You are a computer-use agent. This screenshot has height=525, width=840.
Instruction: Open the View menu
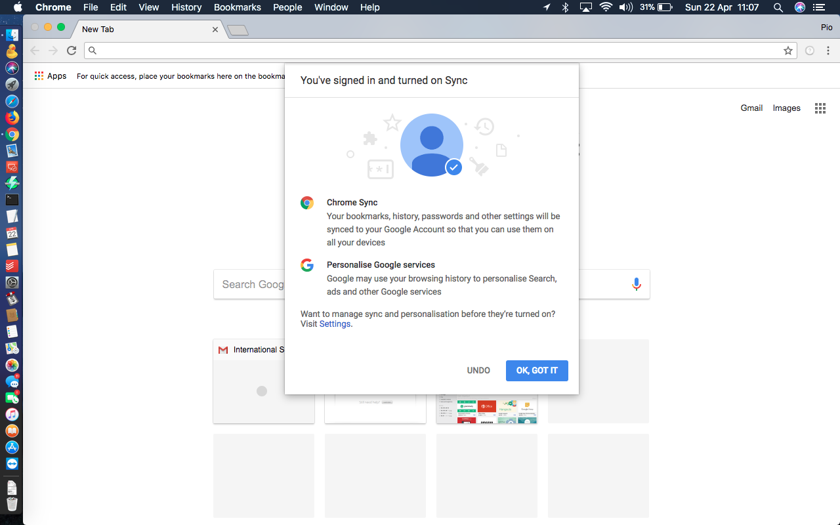coord(149,7)
